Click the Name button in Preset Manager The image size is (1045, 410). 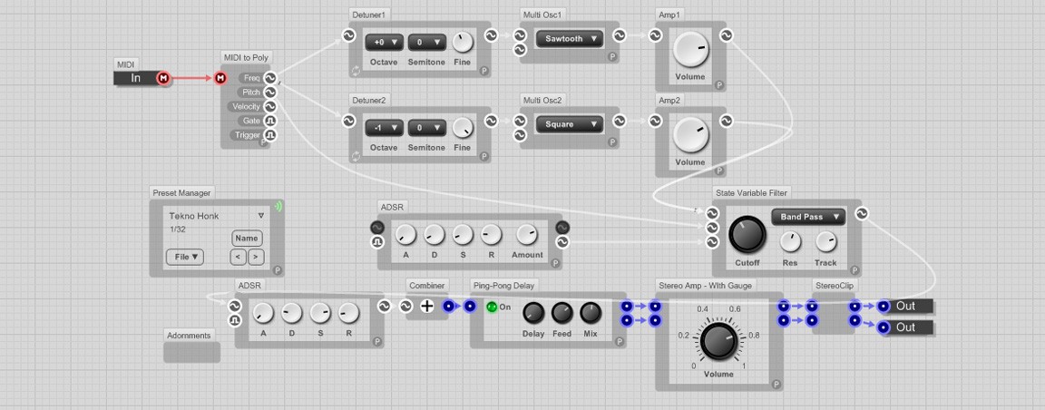click(247, 239)
